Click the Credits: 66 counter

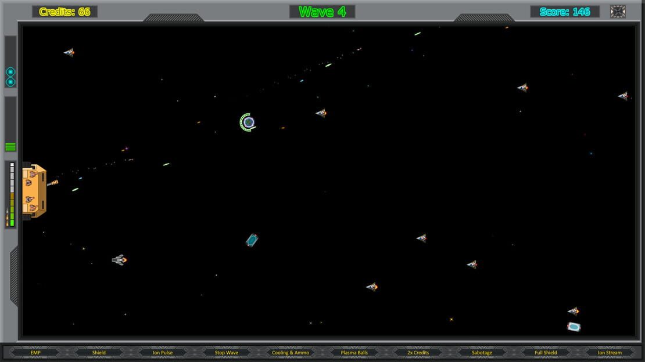coord(64,12)
